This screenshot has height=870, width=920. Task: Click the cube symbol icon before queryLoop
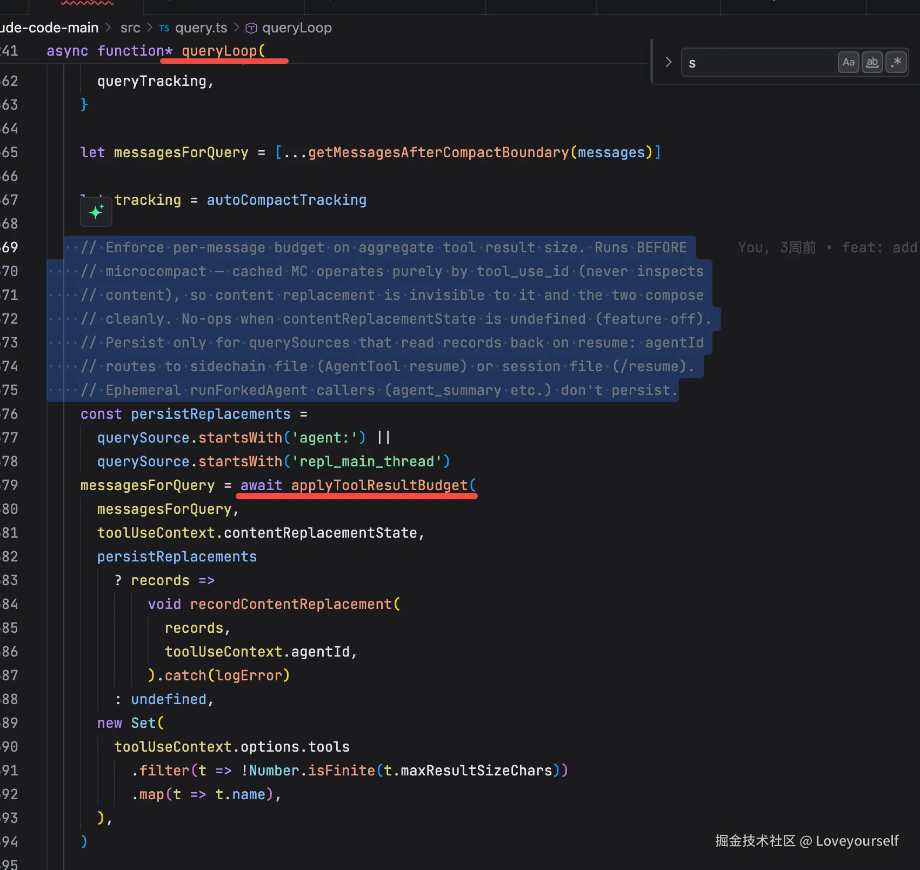click(251, 28)
